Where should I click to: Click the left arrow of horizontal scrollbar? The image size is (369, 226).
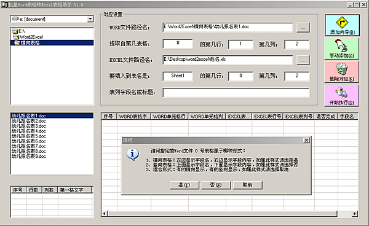(x=105, y=214)
